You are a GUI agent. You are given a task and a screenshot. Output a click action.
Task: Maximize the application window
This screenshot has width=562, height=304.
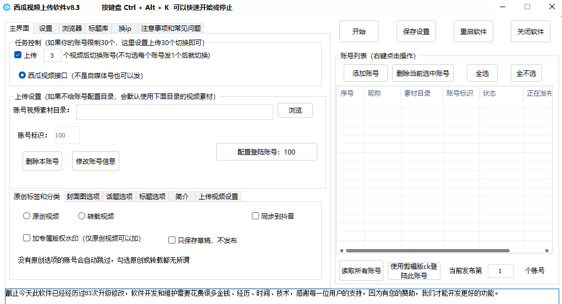[x=527, y=7]
